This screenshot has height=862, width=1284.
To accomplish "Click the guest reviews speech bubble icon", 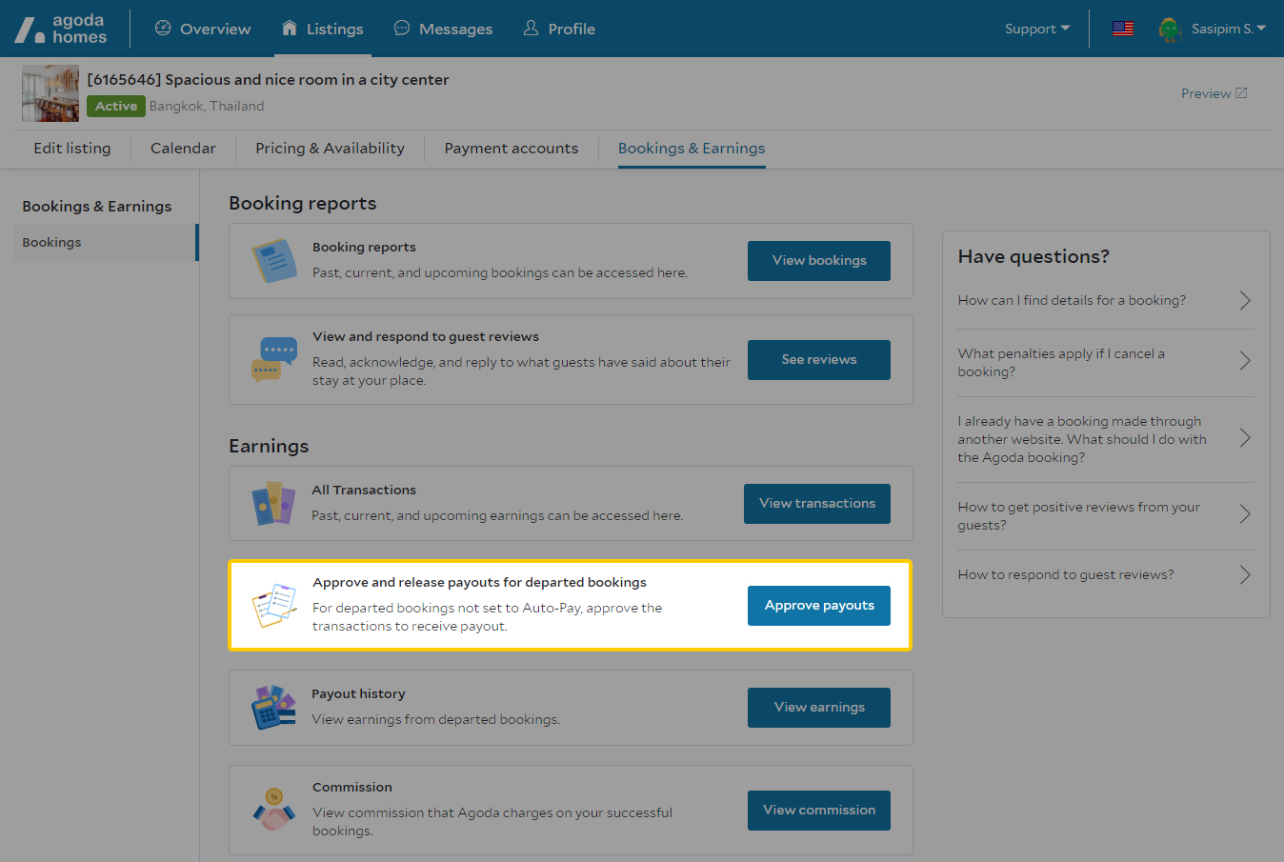I will (274, 359).
